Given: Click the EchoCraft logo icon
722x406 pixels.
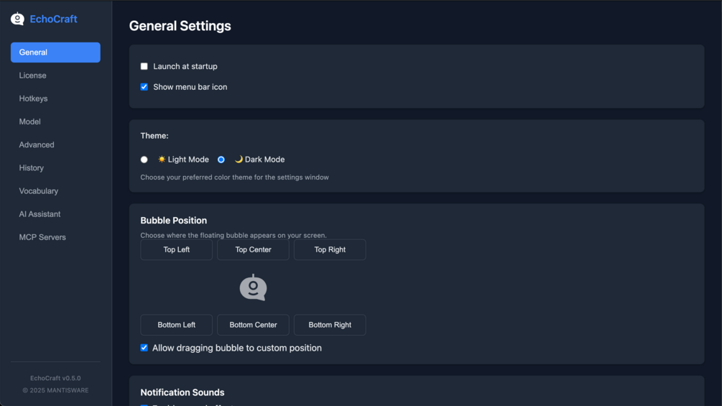Looking at the screenshot, I should click(x=17, y=19).
